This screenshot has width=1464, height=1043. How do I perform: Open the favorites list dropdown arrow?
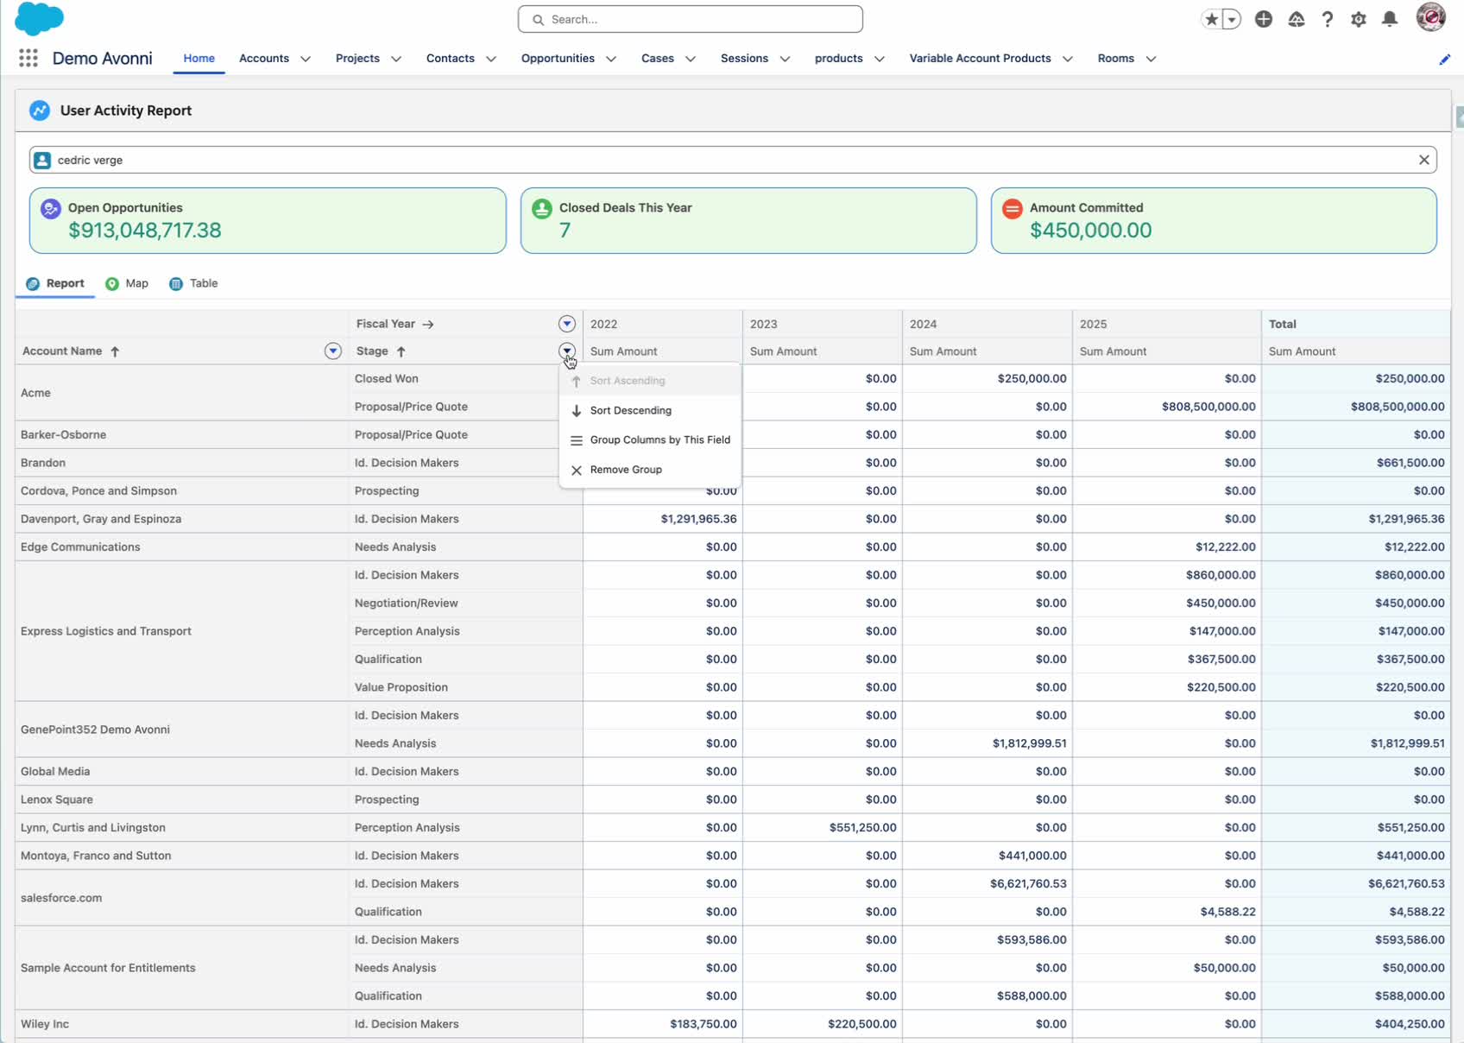coord(1232,19)
